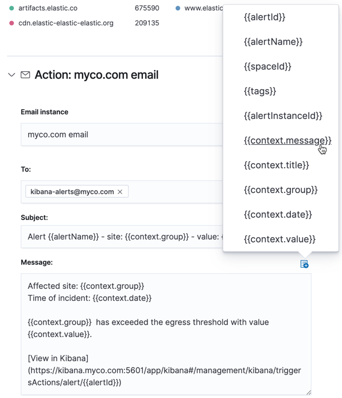The width and height of the screenshot is (342, 398).
Task: Click into the Subject text field
Action: pyautogui.click(x=122, y=237)
